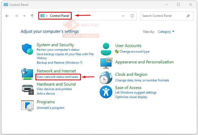Open the System and Security shield icon

pos(27,49)
